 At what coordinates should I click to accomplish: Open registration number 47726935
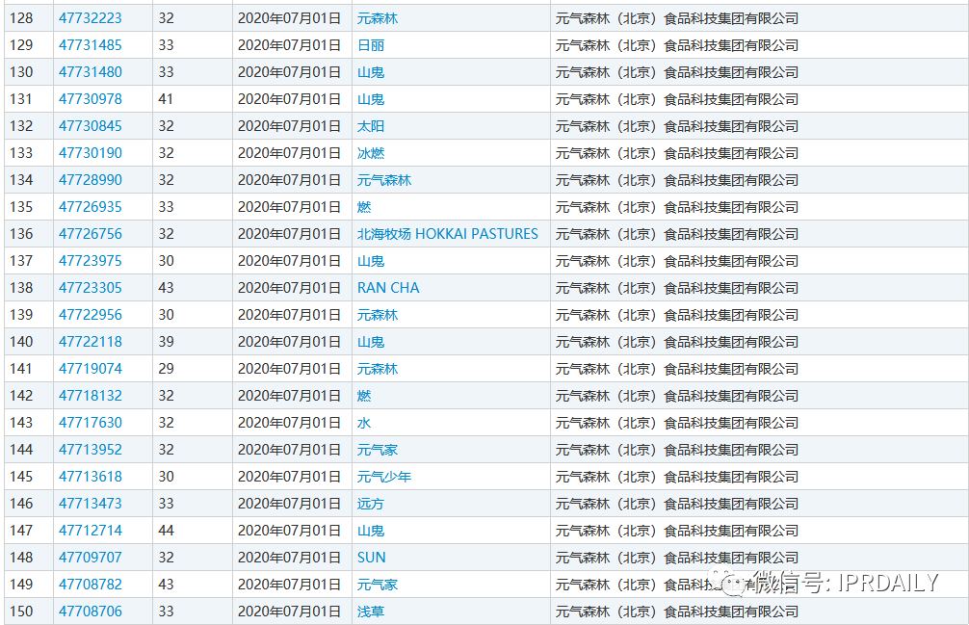[91, 207]
